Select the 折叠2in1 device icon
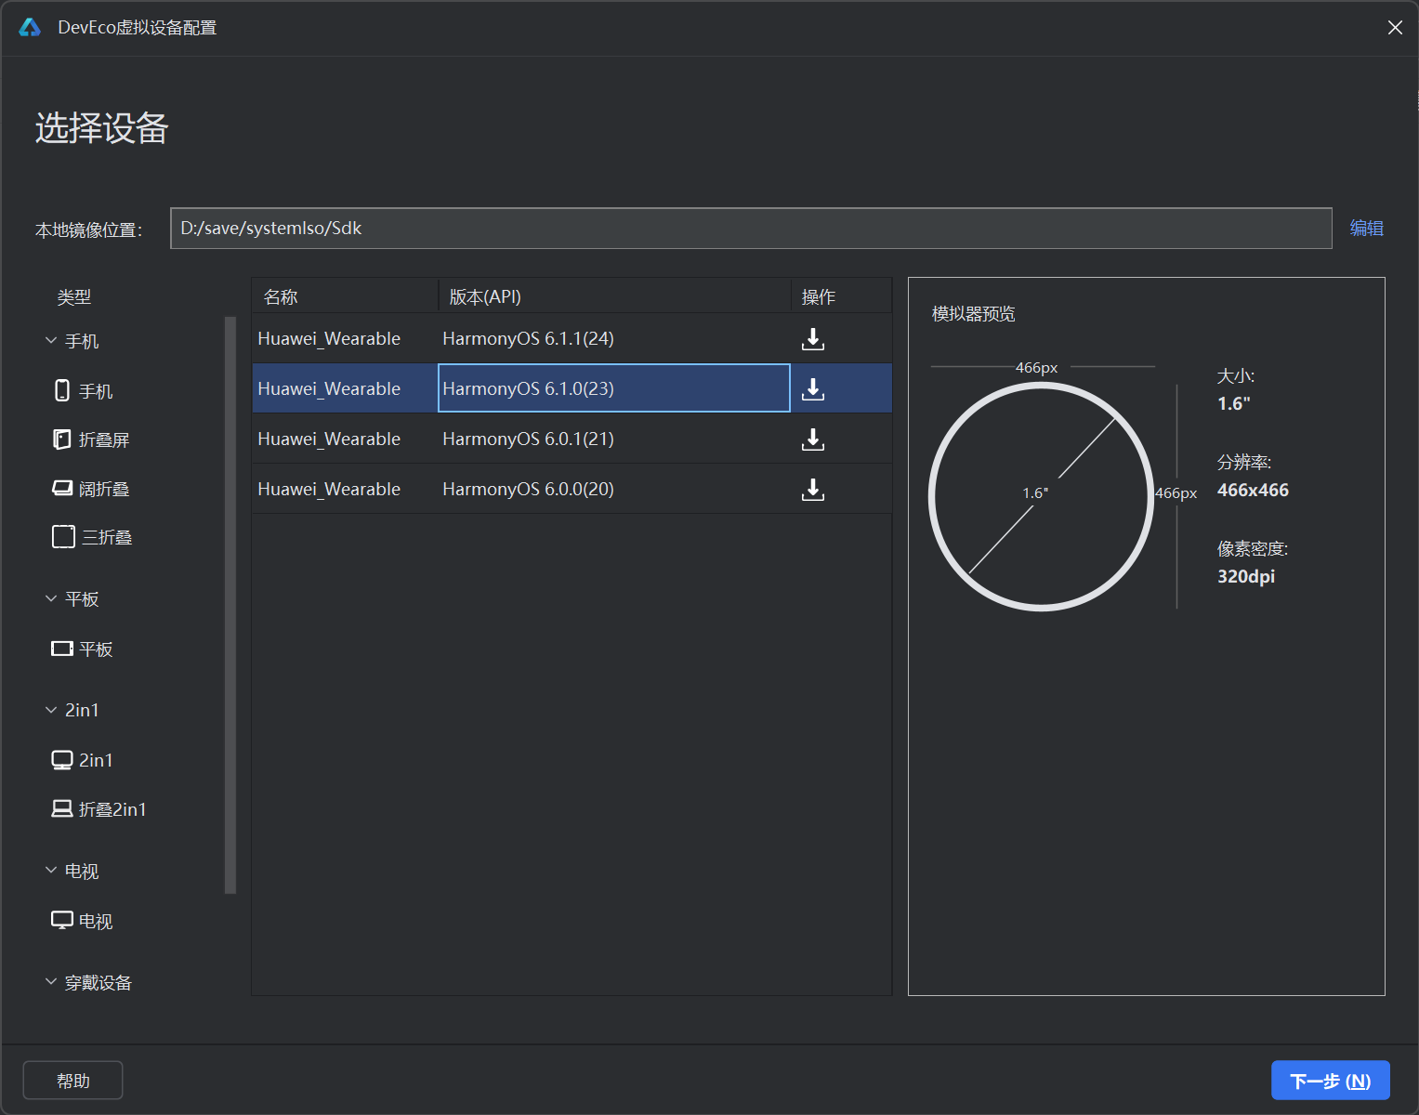This screenshot has width=1419, height=1115. tap(62, 809)
